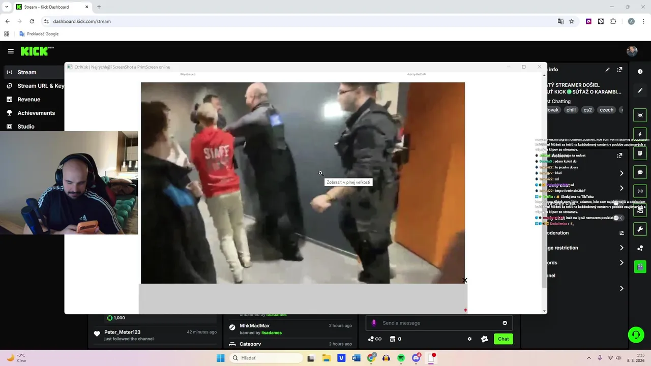
Task: Open the Windows Start menu
Action: click(x=220, y=358)
